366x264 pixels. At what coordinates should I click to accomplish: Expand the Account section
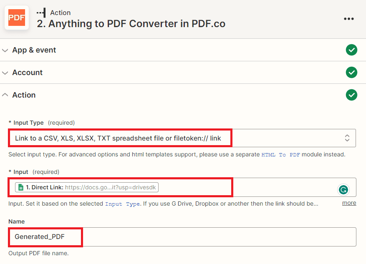pyautogui.click(x=5, y=72)
